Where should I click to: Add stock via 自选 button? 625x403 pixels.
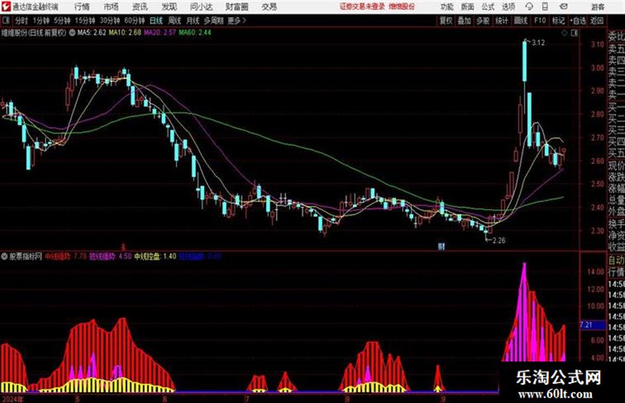coord(578,21)
